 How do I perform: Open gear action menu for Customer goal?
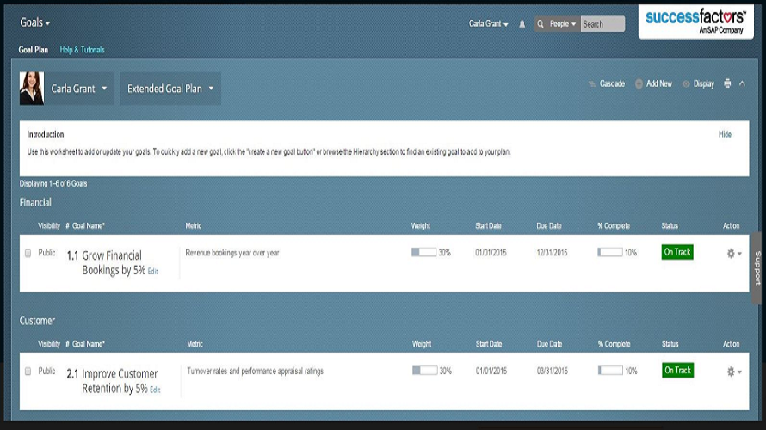pyautogui.click(x=732, y=372)
